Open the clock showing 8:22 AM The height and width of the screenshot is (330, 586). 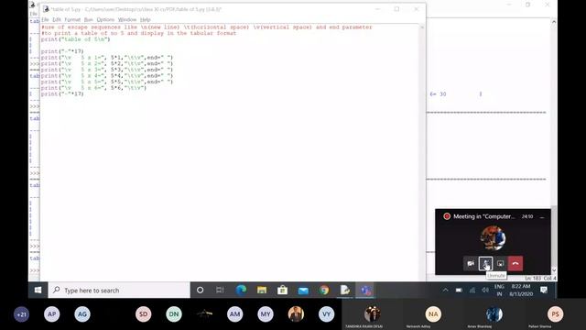coord(521,290)
